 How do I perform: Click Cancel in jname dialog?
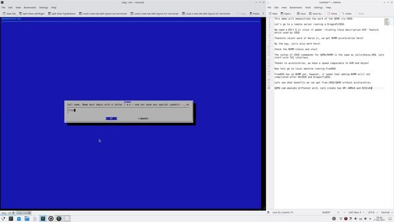(143, 118)
